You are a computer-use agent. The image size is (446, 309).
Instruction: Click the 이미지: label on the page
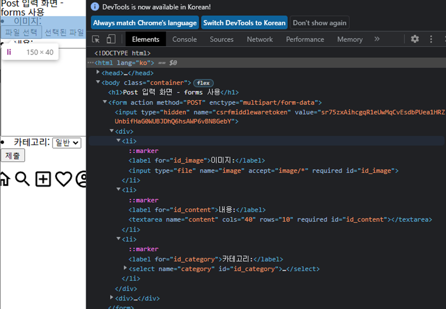28,21
